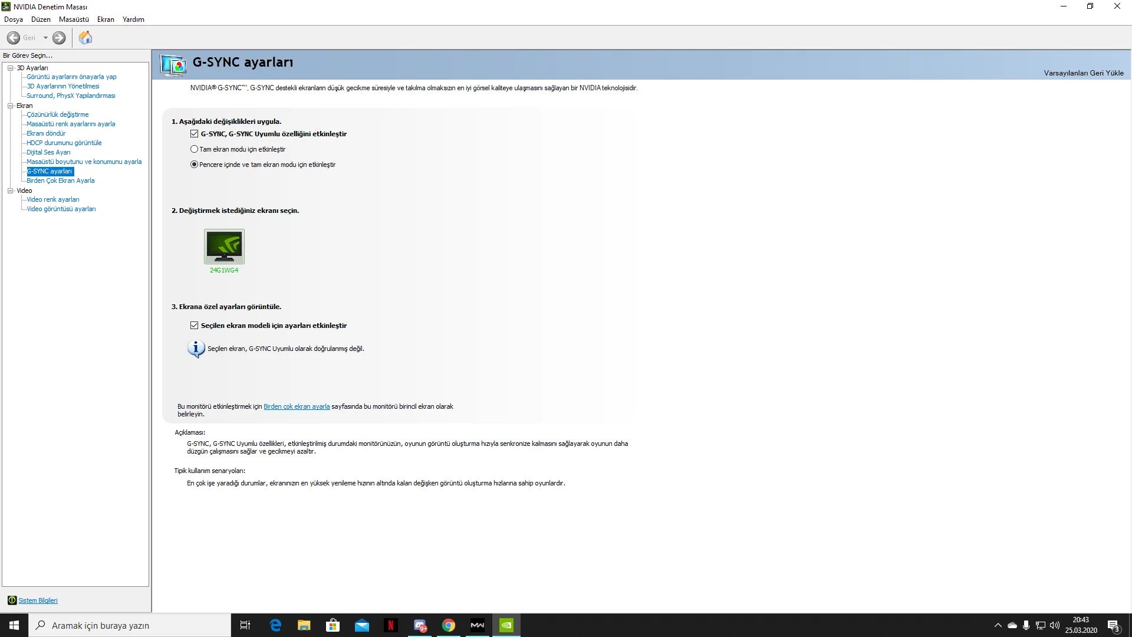Collapse the Video tree node

10,191
